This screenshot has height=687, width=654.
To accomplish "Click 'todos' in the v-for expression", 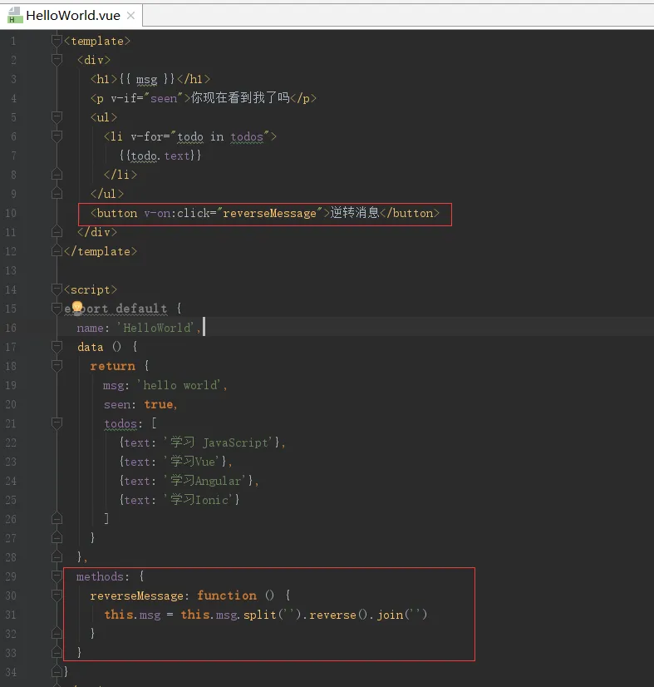I will [247, 136].
